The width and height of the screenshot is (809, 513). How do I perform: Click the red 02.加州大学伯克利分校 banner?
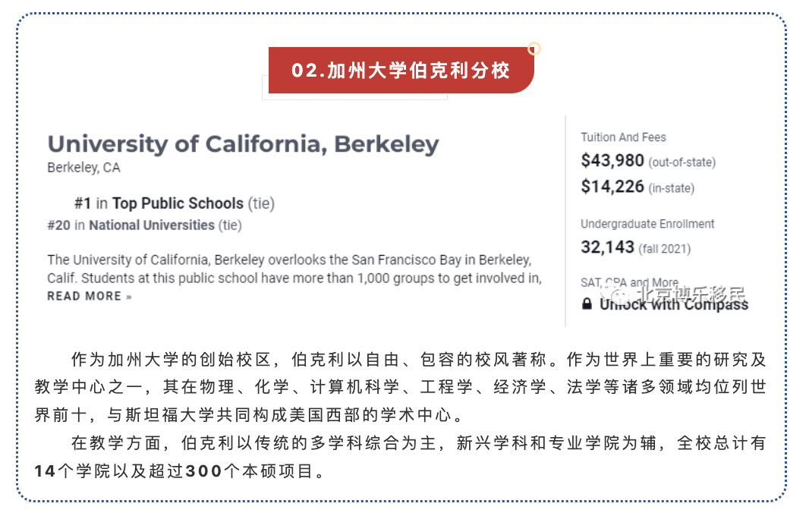(401, 71)
